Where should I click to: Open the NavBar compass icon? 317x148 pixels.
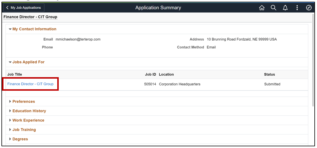coord(309,8)
